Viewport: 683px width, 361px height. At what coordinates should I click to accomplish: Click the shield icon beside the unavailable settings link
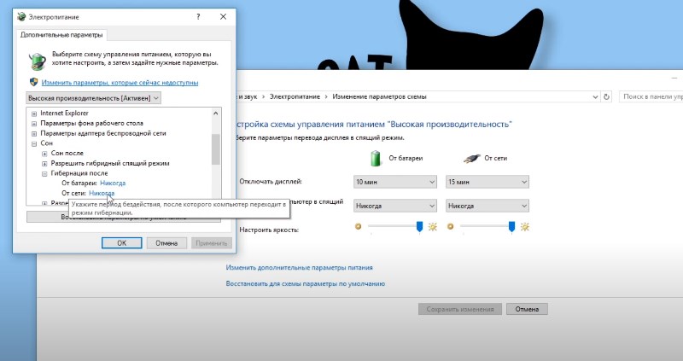point(34,82)
